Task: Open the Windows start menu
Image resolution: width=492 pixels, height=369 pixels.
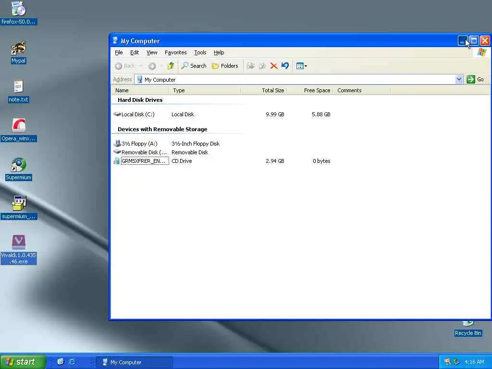Action: (23, 362)
